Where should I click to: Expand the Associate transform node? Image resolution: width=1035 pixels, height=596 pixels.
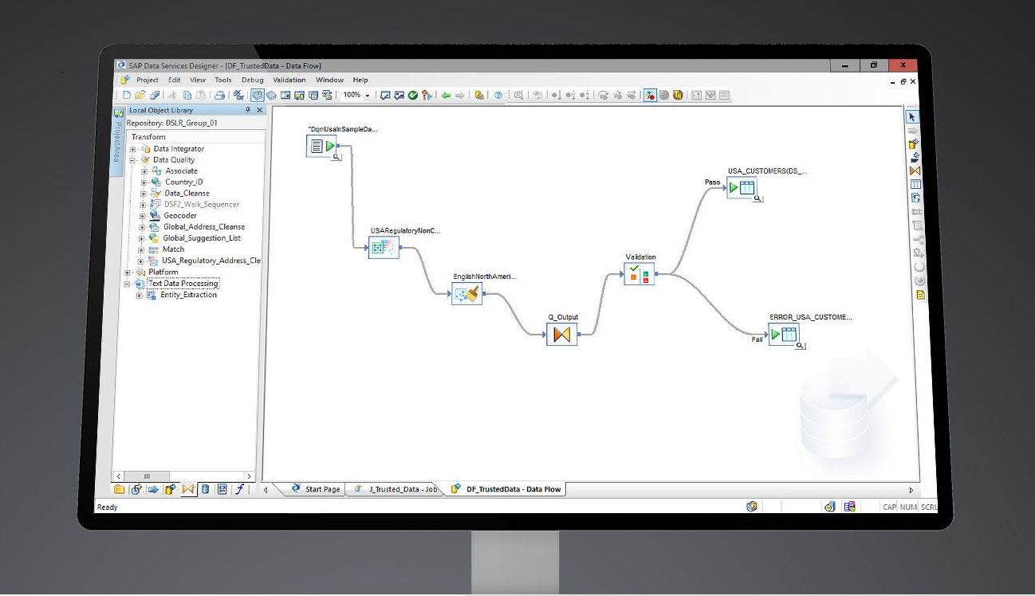point(144,171)
